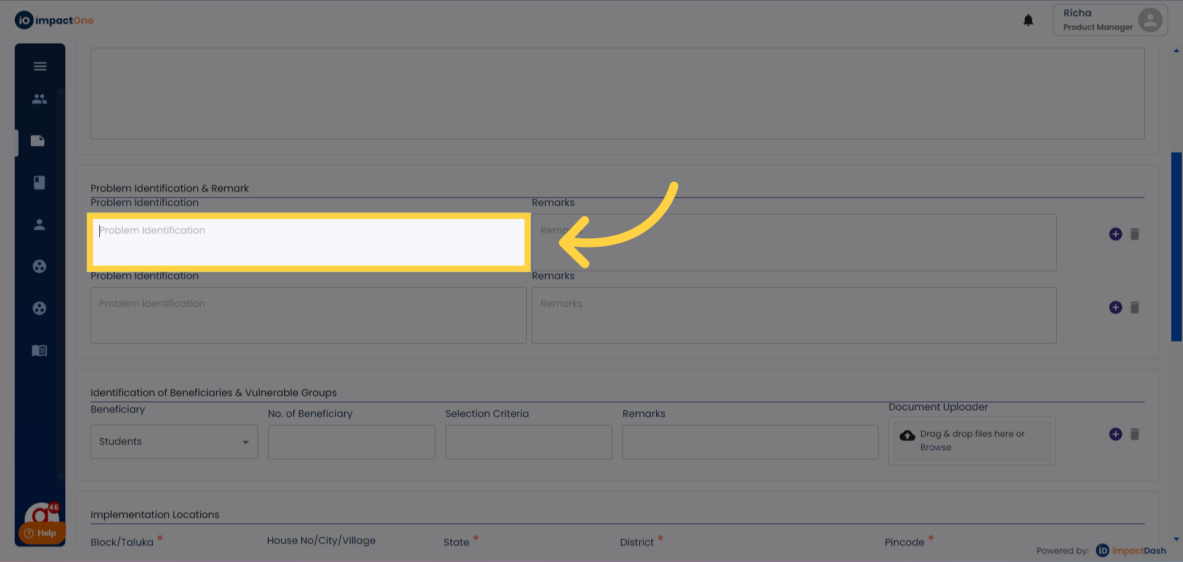Open the hamburger menu in the sidebar
Image resolution: width=1183 pixels, height=562 pixels.
coord(40,66)
